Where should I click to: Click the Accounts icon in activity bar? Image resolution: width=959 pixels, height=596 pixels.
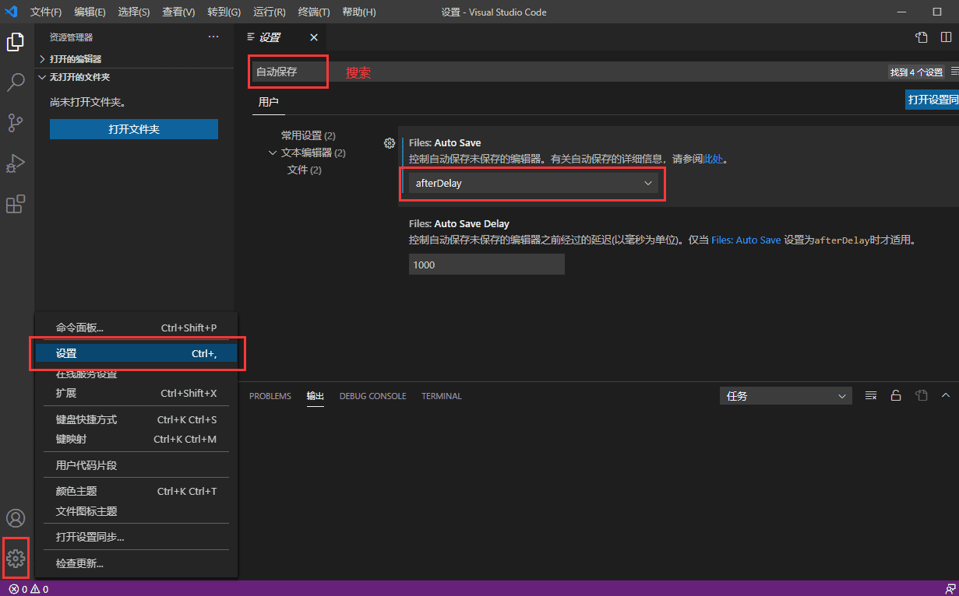[x=16, y=518]
